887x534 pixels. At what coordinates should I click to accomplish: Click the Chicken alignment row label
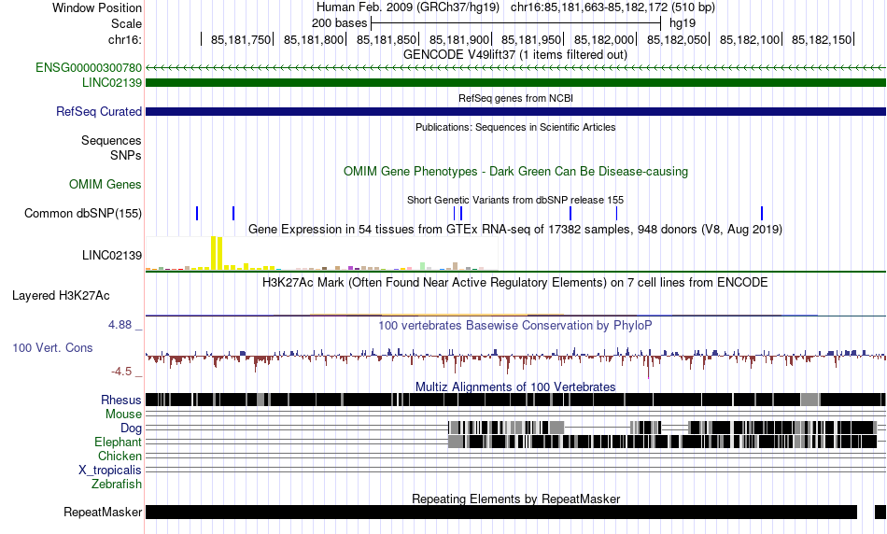pos(120,456)
